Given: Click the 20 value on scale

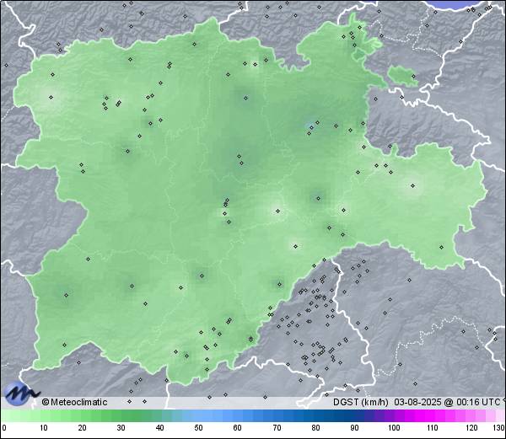Looking at the screenshot, I should [x=83, y=428].
